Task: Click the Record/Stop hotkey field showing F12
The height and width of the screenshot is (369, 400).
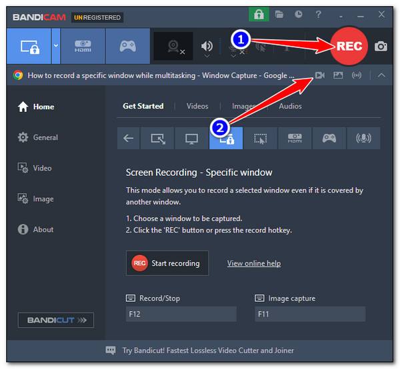Action: point(181,314)
